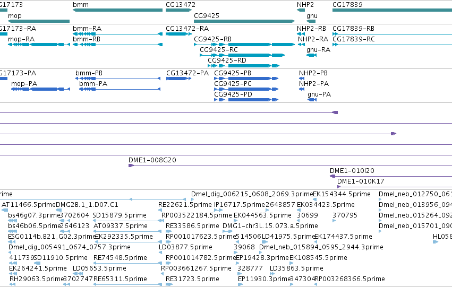Select the NHP2-RB transcript
This screenshot has width=452, height=287.
301,34
